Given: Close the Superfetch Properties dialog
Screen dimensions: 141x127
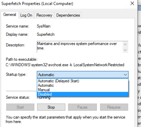Looking at the screenshot, I should click(132, 4).
